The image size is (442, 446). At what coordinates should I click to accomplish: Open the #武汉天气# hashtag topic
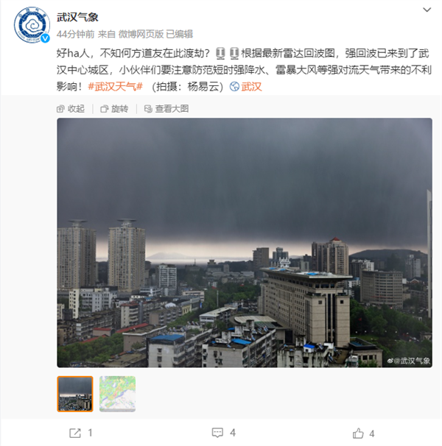116,86
